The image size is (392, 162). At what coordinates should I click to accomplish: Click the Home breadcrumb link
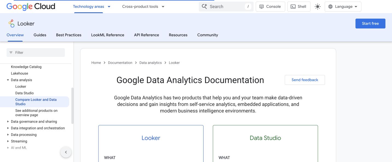(x=96, y=63)
